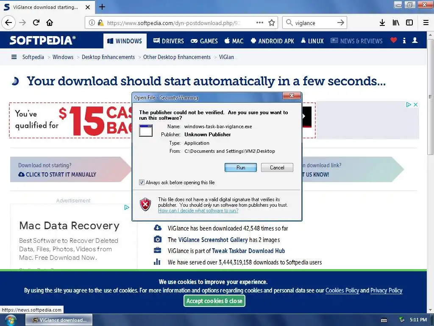The image size is (434, 326).
Task: Click Run in the security warning
Action: [241, 167]
